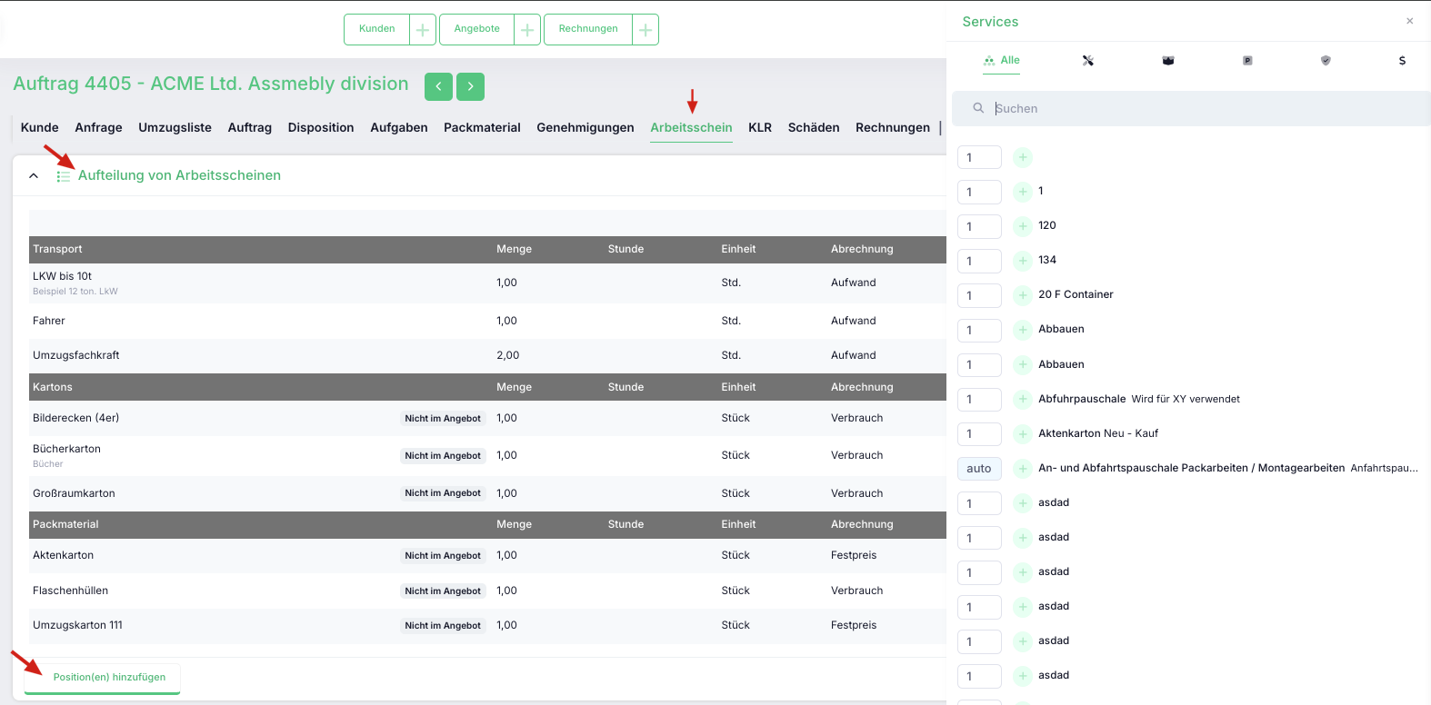1431x705 pixels.
Task: Switch to the Packmaterial tab
Action: pos(482,127)
